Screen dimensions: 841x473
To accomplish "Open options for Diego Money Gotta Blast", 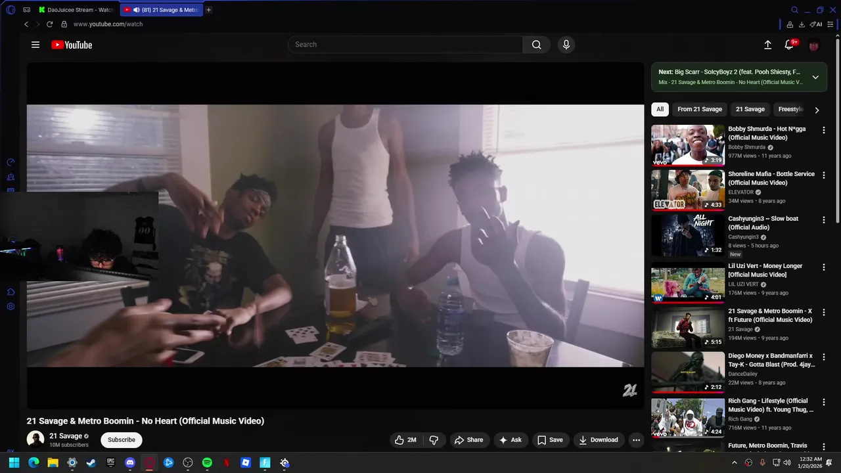I will (824, 357).
